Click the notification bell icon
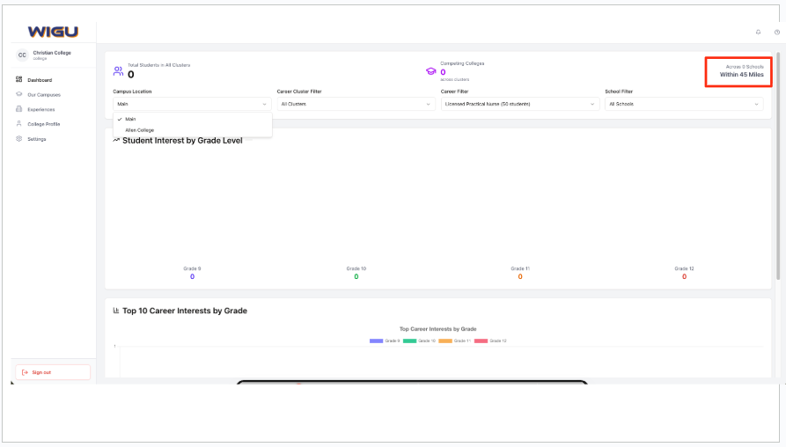This screenshot has height=447, width=786. pos(758,33)
